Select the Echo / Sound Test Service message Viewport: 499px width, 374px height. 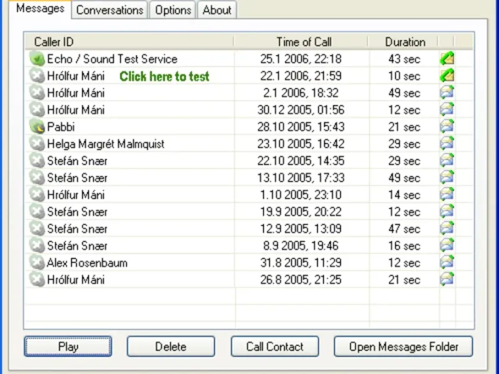112,59
